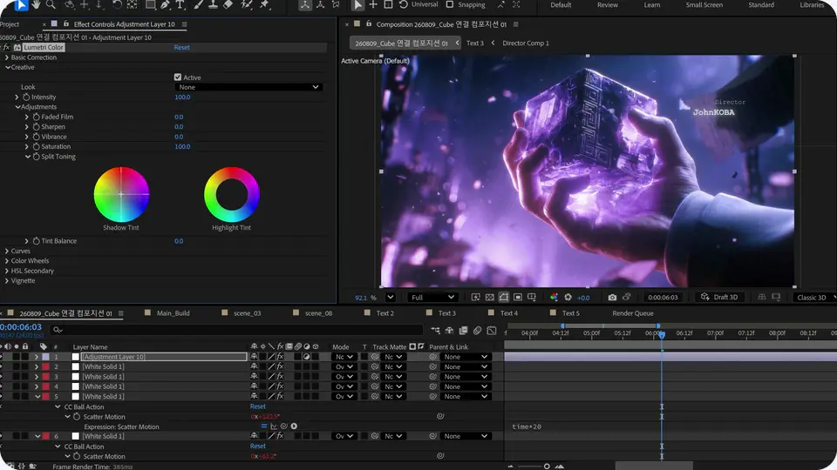837x470 pixels.
Task: Select the Roto Brush tool
Action: click(247, 5)
